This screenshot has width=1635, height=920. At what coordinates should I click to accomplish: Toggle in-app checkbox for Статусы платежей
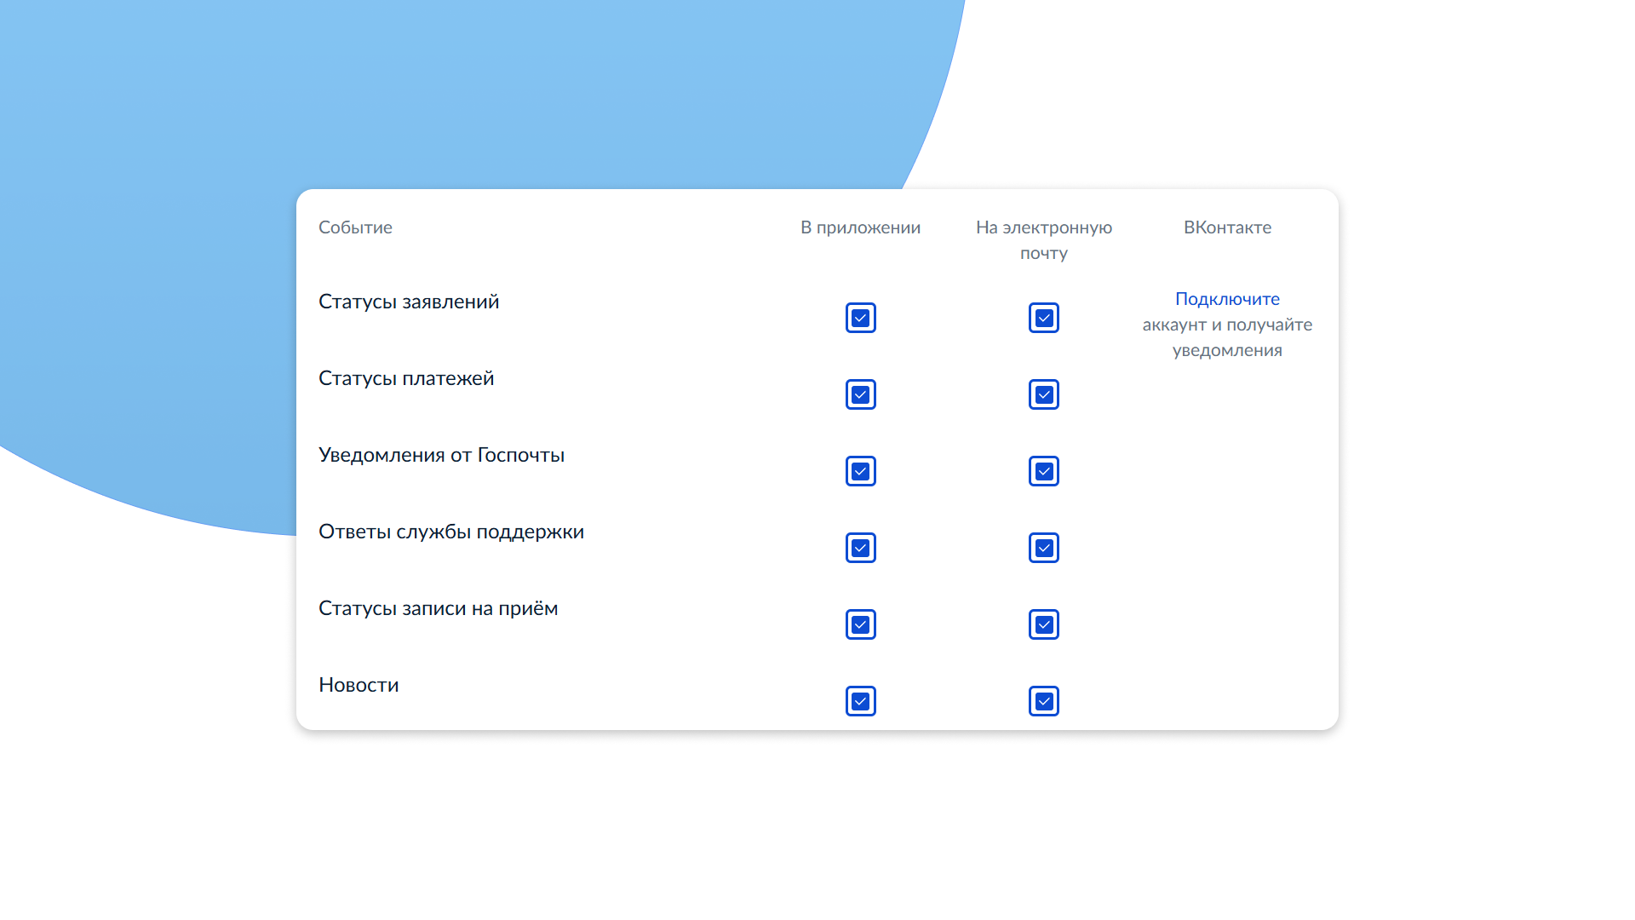tap(860, 394)
